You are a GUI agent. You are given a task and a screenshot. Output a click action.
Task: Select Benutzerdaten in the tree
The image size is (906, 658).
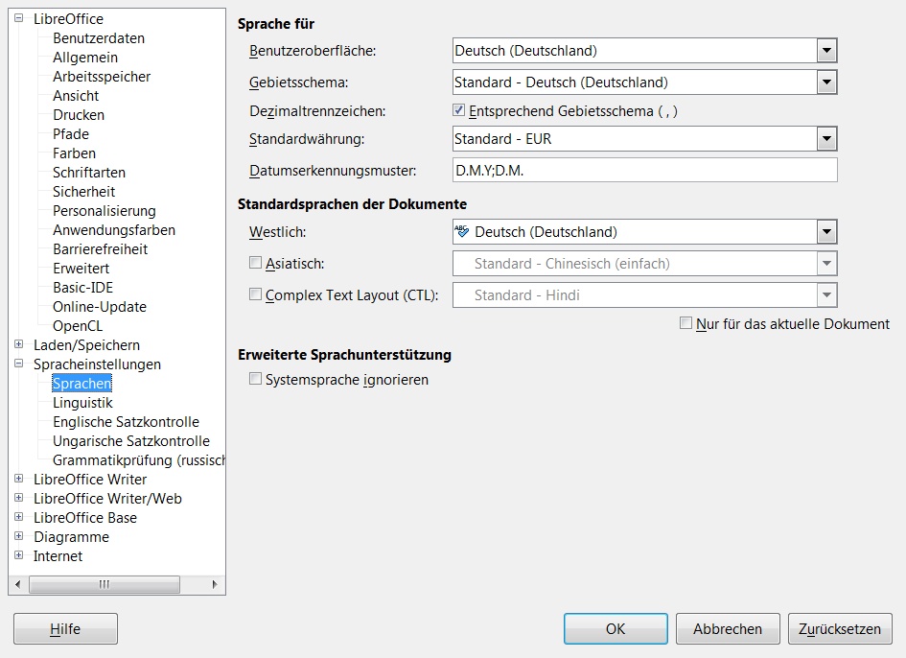(99, 38)
